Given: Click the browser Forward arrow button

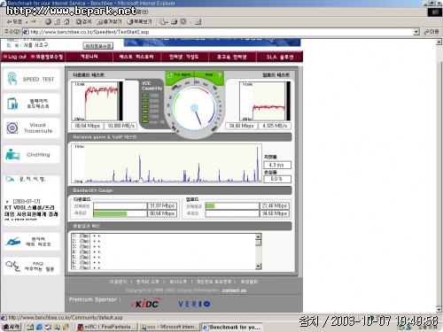Looking at the screenshot, I should point(34,21).
